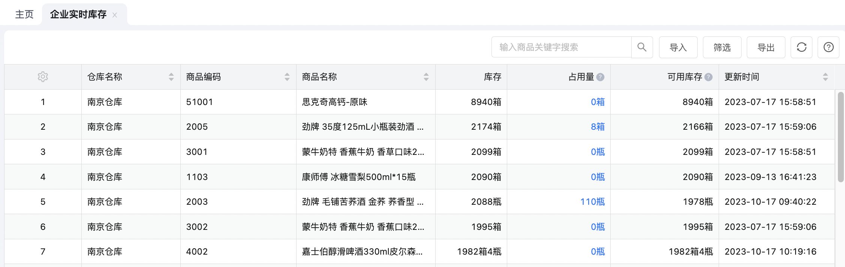Click 南京仓库 in row 1
The image size is (845, 267).
[105, 102]
